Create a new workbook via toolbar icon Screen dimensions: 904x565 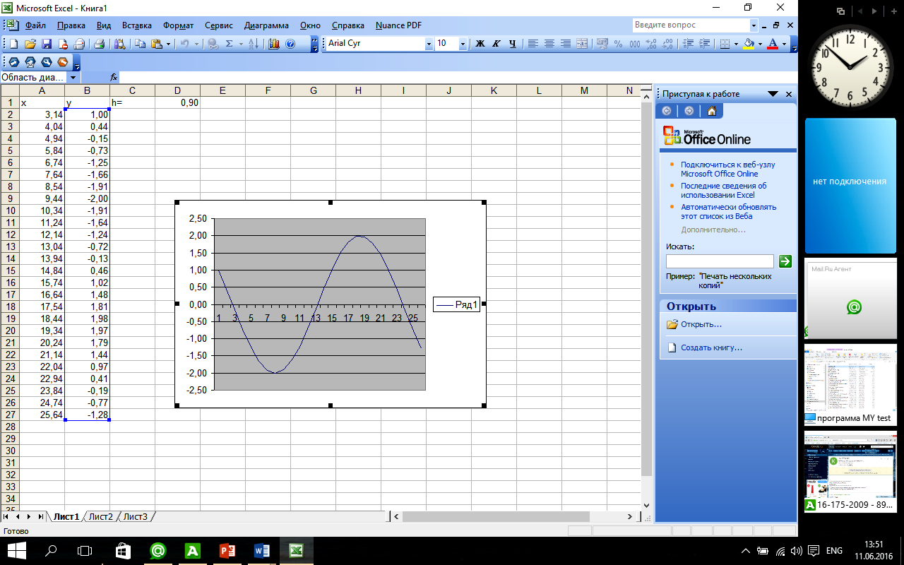pos(13,44)
